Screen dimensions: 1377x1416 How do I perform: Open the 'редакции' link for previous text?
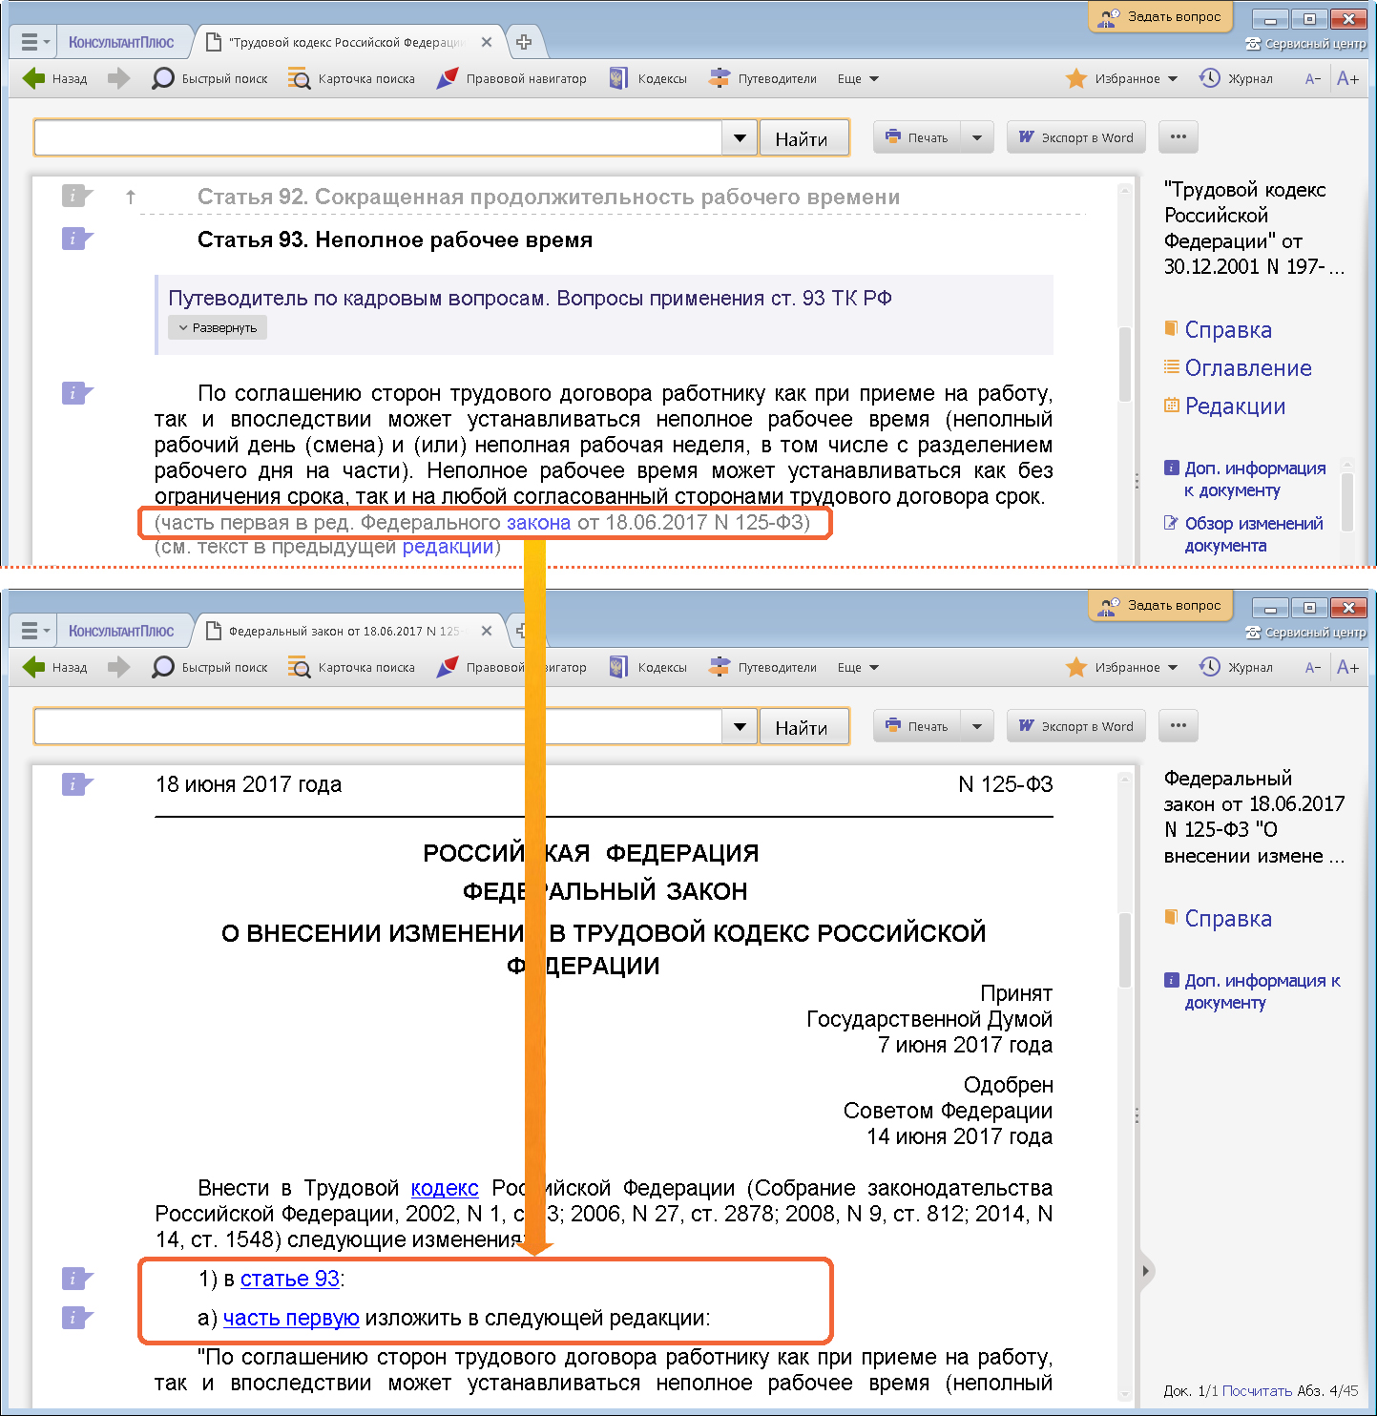[448, 547]
